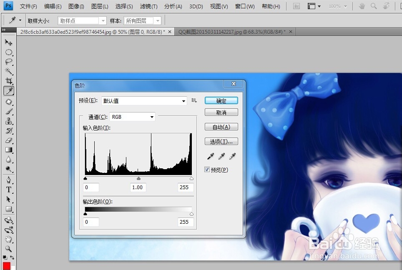
Task: Click the red foreground color swatch
Action: click(6, 266)
